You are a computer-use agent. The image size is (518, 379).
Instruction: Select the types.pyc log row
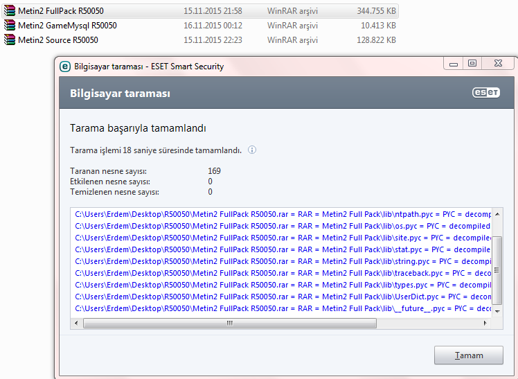pos(283,285)
